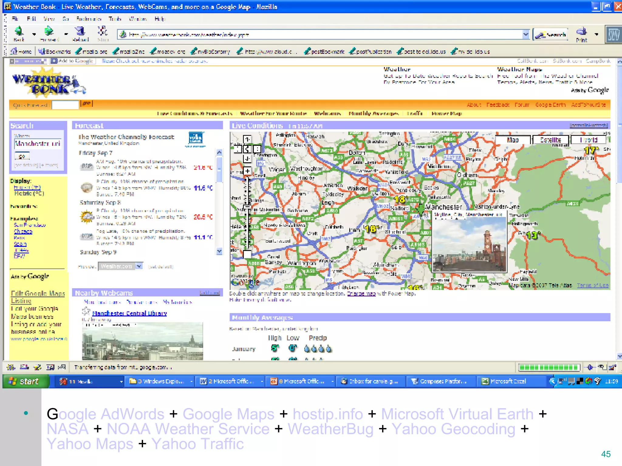
Task: Open the Help menu
Action: [x=160, y=19]
